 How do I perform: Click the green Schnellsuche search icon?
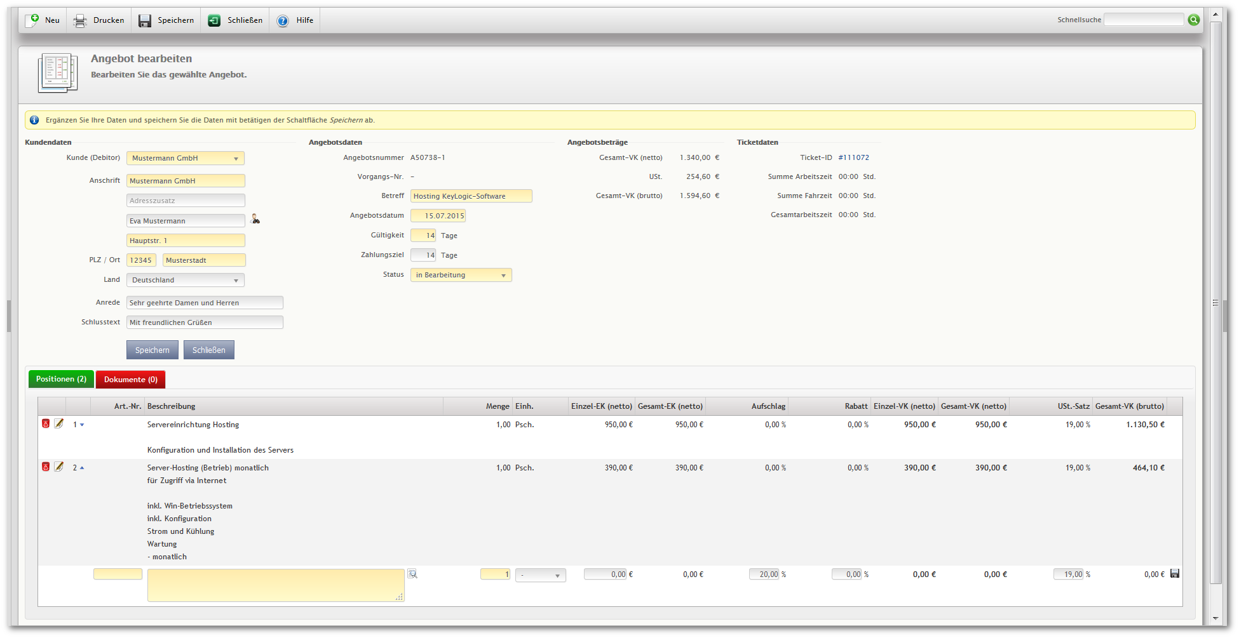click(x=1194, y=20)
